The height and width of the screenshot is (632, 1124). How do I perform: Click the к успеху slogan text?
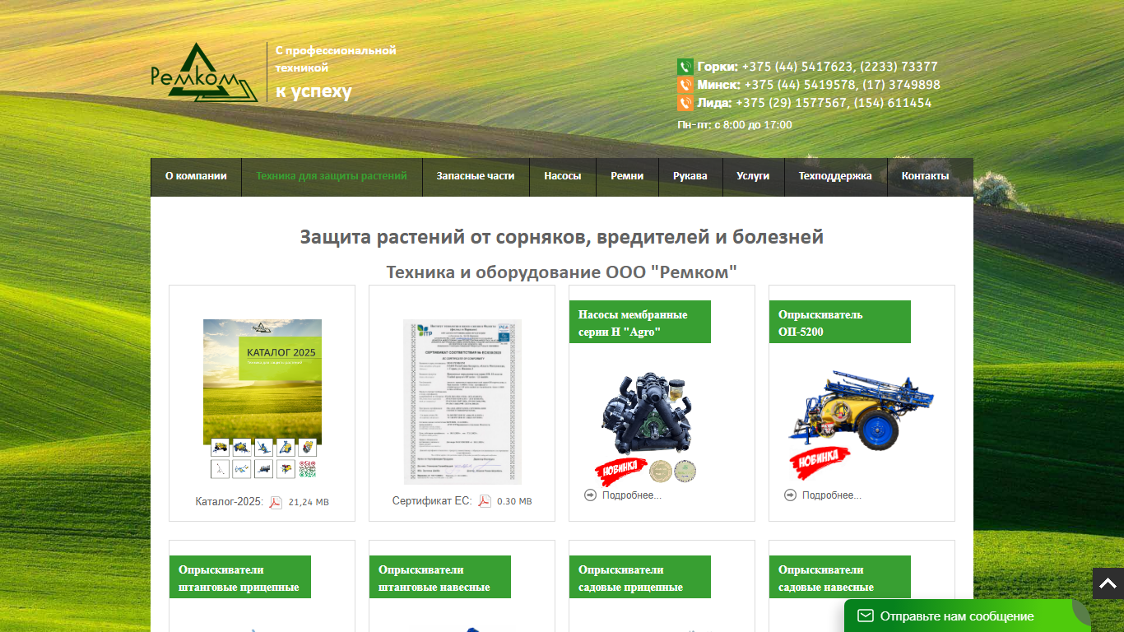(314, 91)
